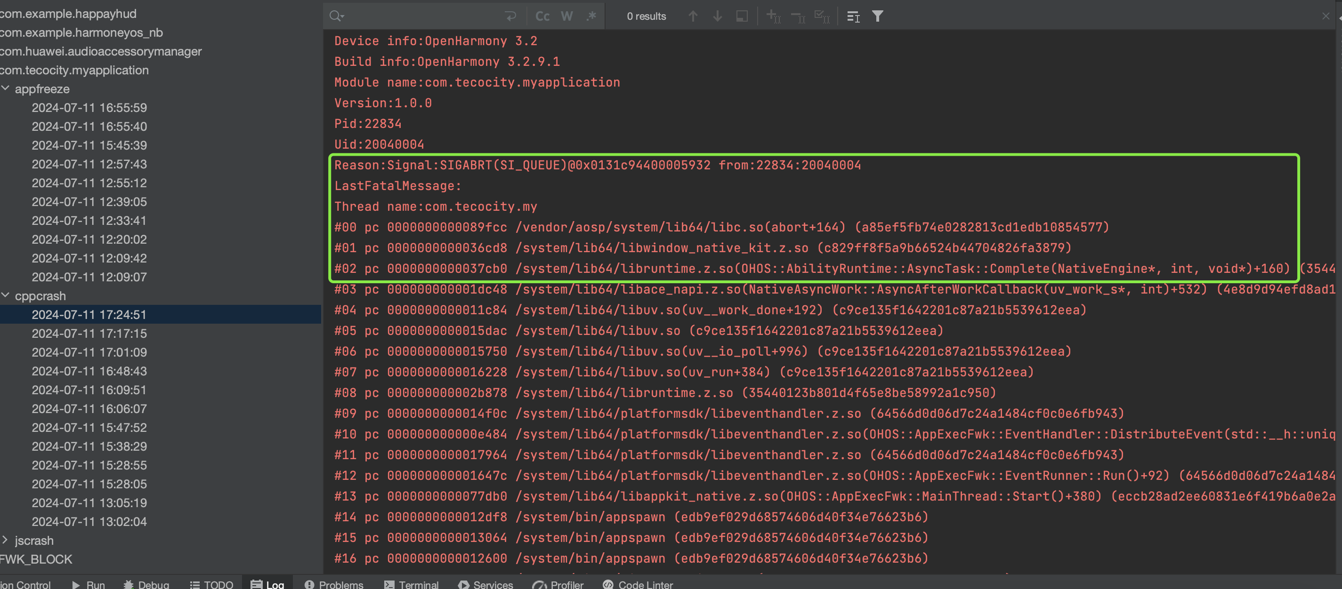Screen dimensions: 1342x589
Task: Open appfreeze log 2024-07-11 12:57:43
Action: [89, 164]
